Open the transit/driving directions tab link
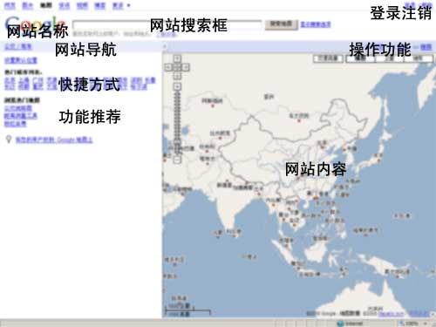This screenshot has width=436, height=327. tap(18, 46)
